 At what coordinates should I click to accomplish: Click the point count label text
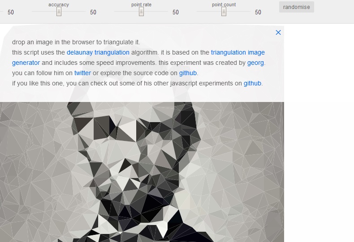pyautogui.click(x=224, y=4)
